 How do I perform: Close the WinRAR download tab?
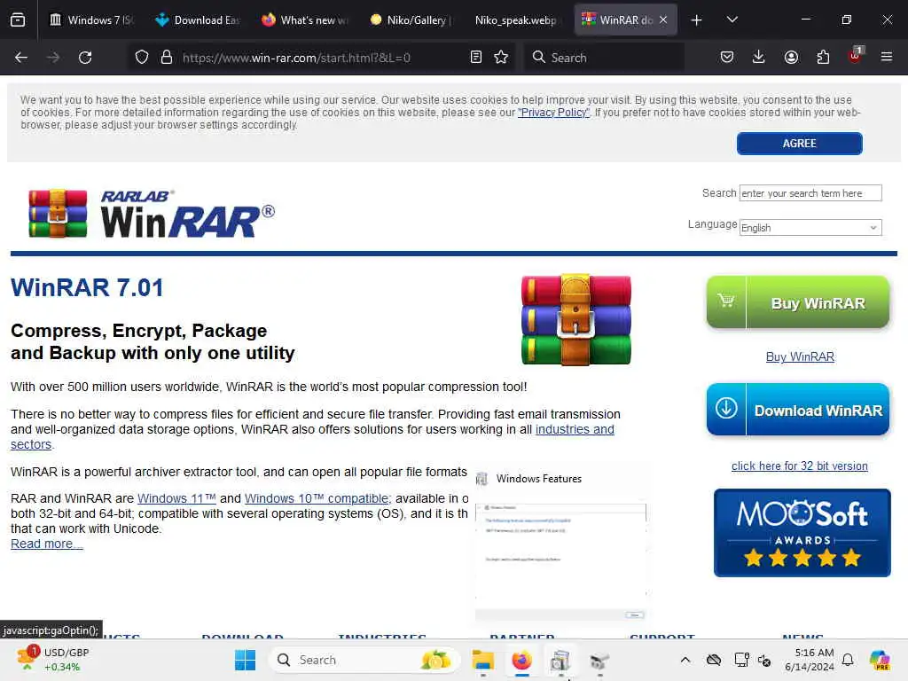point(663,20)
